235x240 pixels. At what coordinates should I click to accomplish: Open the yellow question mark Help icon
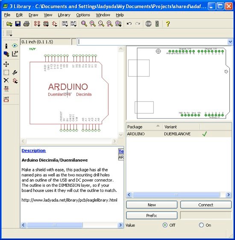168,24
